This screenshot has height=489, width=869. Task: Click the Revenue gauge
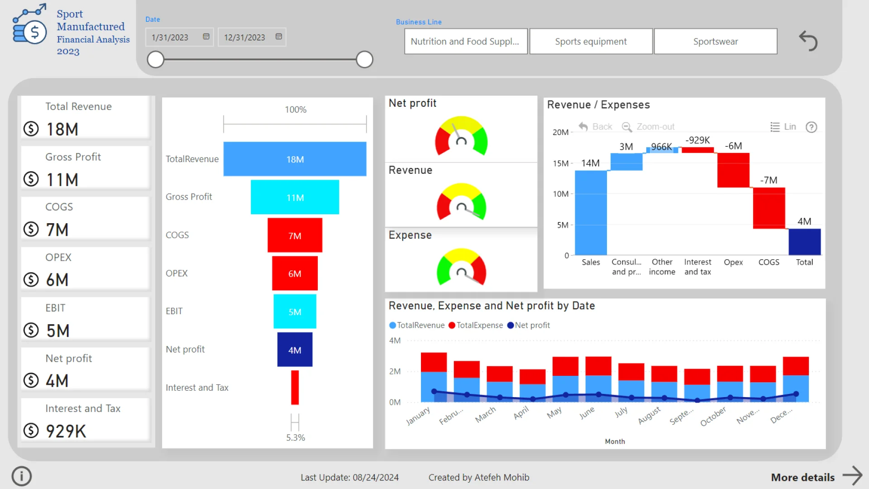tap(461, 202)
